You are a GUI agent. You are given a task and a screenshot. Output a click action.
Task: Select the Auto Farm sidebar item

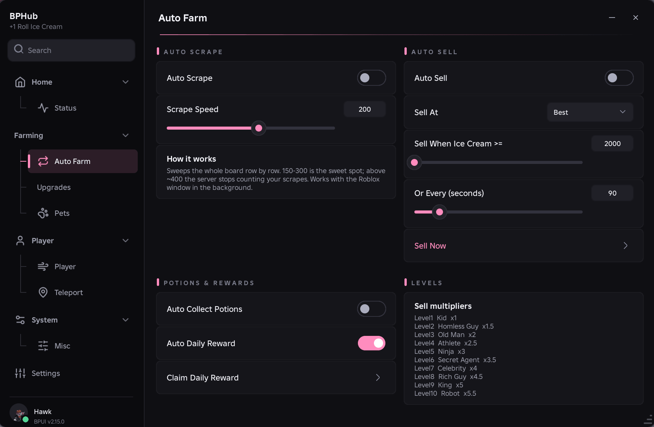coord(83,161)
